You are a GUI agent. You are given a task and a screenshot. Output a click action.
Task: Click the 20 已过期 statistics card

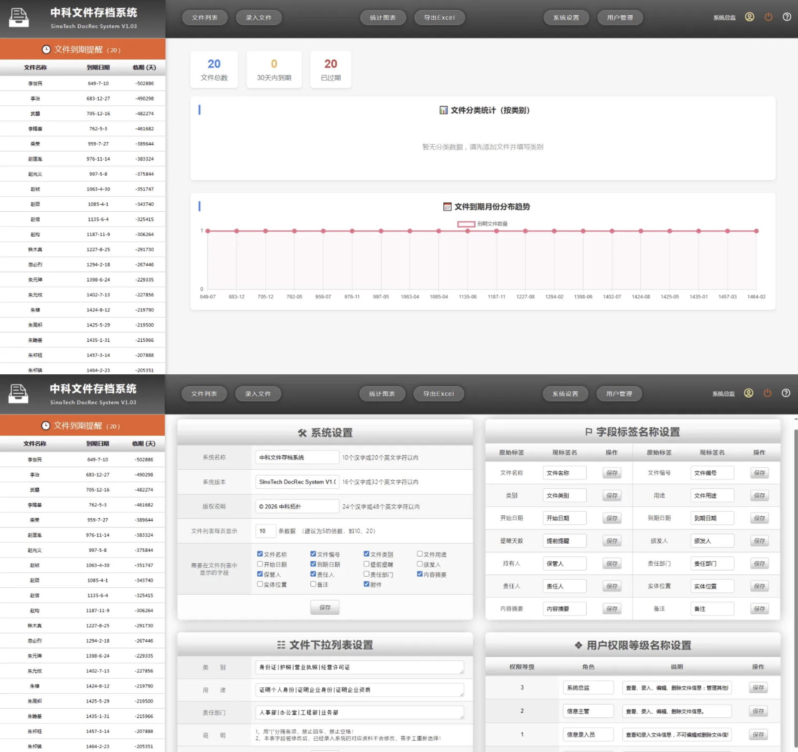click(x=331, y=70)
